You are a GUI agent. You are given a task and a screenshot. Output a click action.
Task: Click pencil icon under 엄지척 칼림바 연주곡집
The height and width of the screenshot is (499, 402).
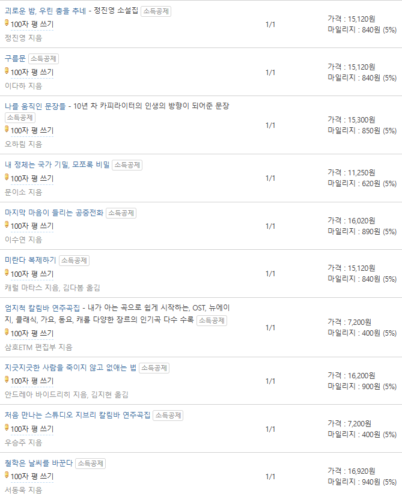7,332
